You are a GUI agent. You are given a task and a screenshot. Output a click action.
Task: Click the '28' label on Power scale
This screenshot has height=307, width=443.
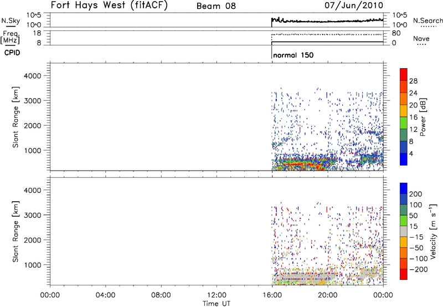[413, 81]
